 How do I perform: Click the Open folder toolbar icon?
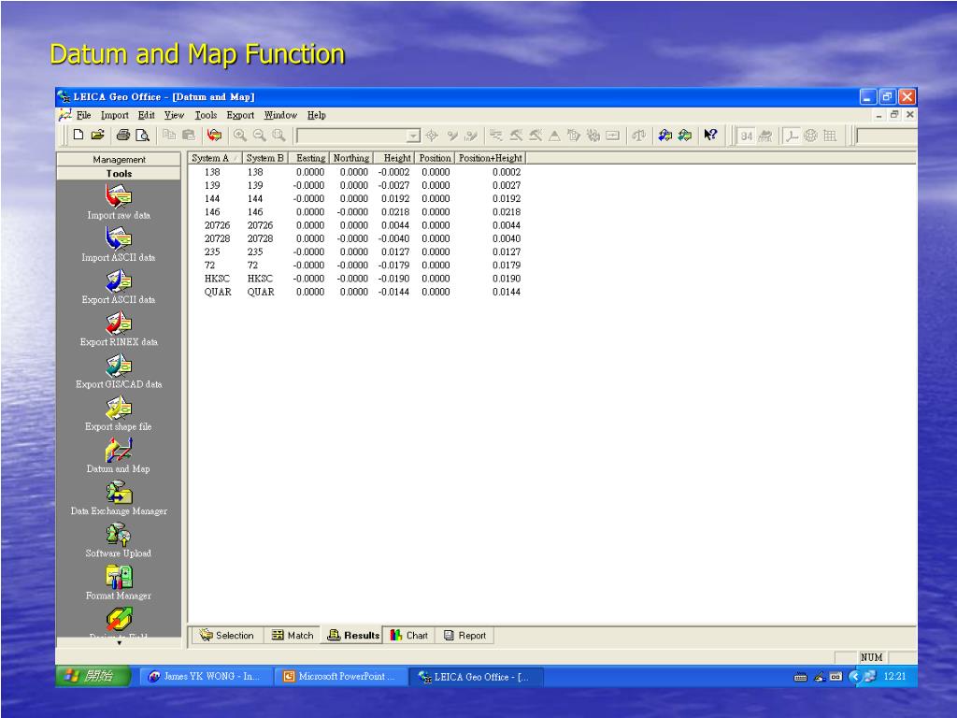[97, 135]
